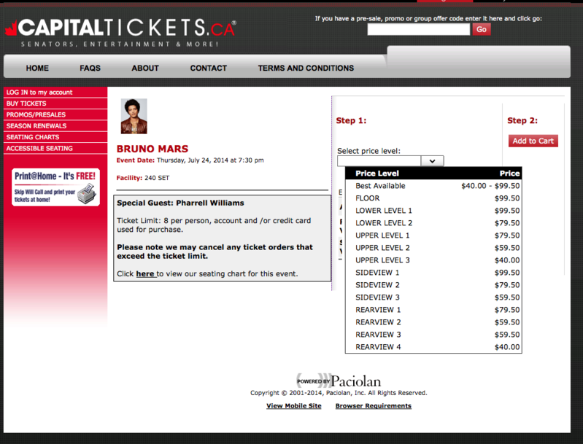The width and height of the screenshot is (583, 444).
Task: Follow the View Mobile Site link
Action: coord(293,406)
